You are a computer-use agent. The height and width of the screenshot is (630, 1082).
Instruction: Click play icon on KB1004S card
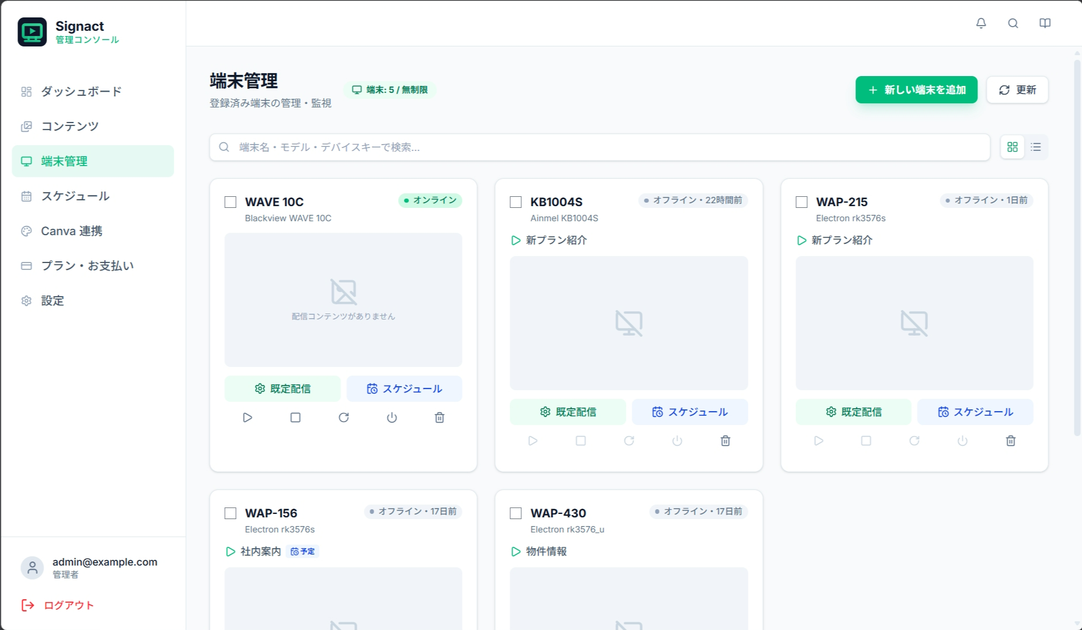coord(533,441)
